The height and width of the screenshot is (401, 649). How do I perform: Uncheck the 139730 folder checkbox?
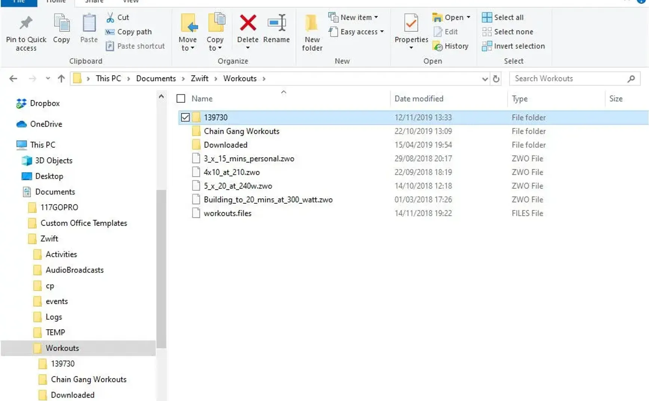(185, 117)
